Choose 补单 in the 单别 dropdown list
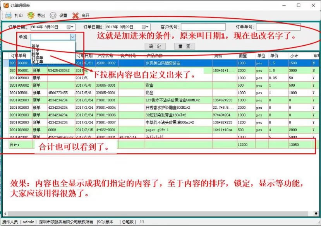The image size is (321, 226). 35,50
